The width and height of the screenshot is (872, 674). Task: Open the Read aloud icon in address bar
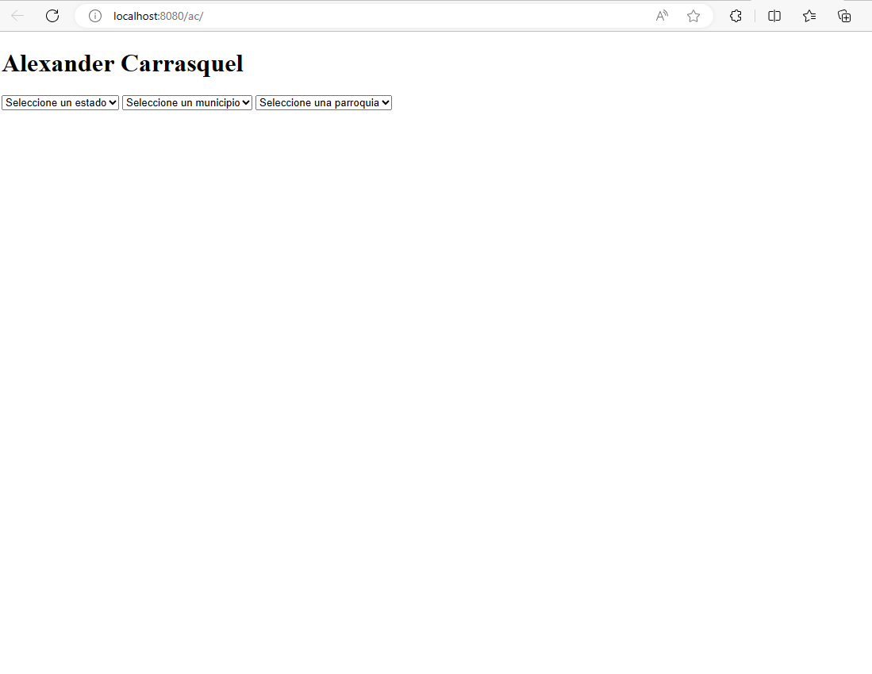pos(661,16)
